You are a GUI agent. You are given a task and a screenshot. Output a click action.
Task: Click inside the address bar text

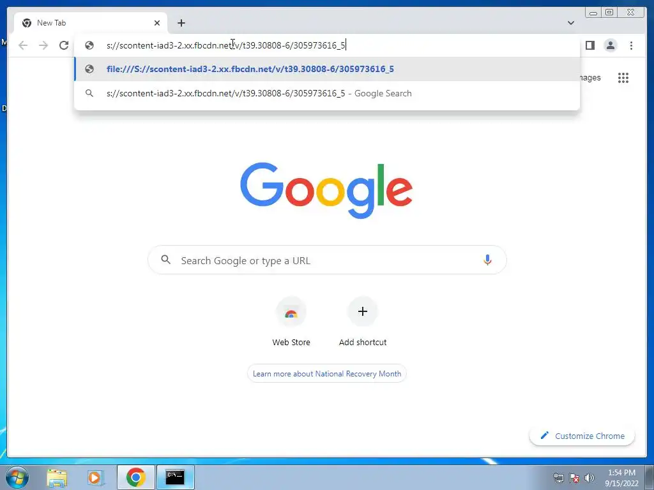coord(225,45)
